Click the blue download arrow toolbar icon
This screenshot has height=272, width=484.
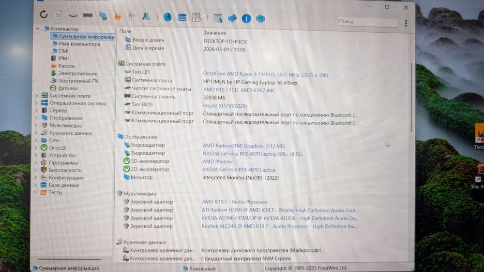tap(232, 18)
